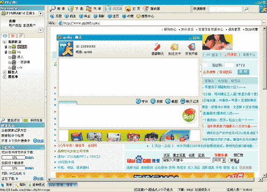
Task: Select the first face-icon tab in left panel
Action: 5,36
